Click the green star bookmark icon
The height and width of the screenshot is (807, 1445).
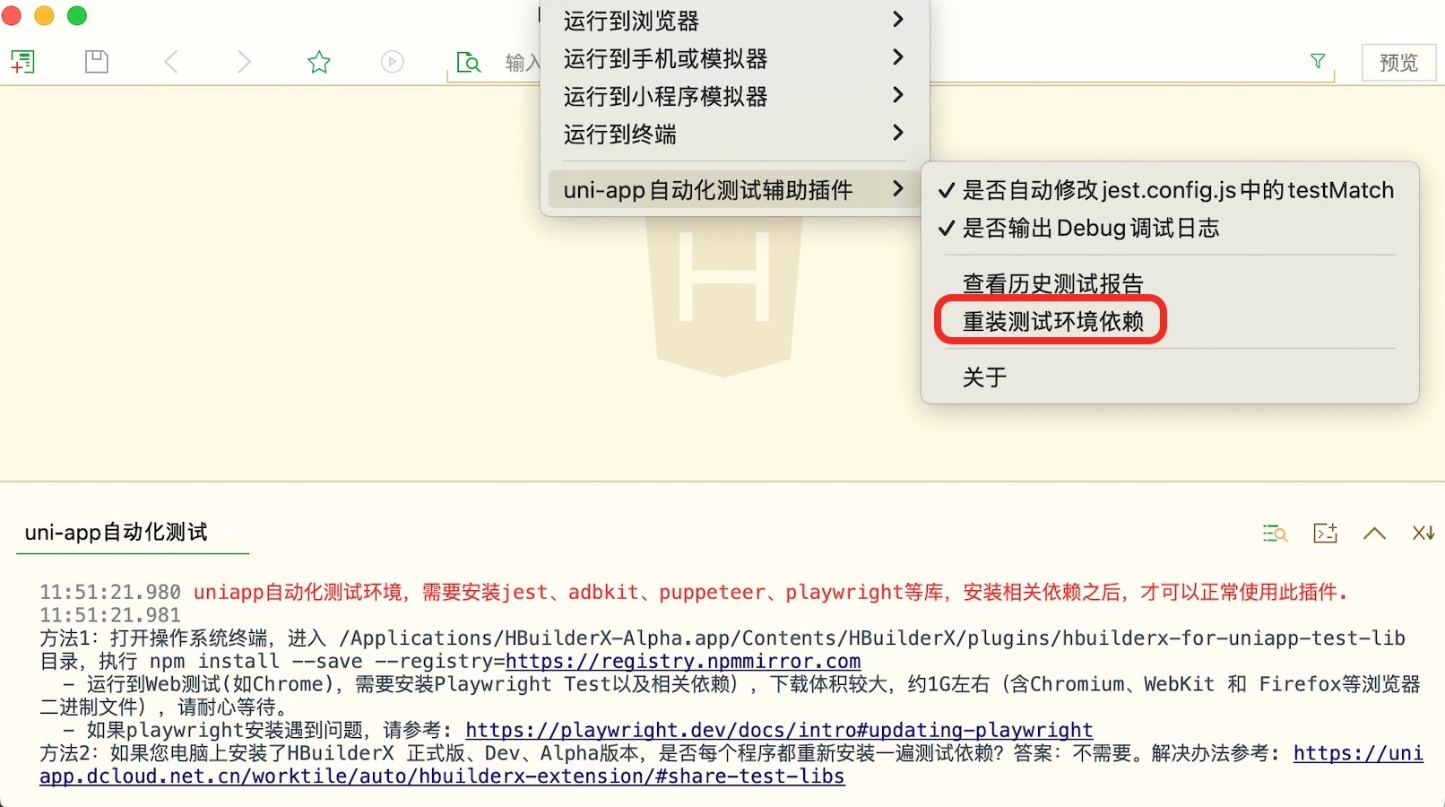tap(319, 62)
